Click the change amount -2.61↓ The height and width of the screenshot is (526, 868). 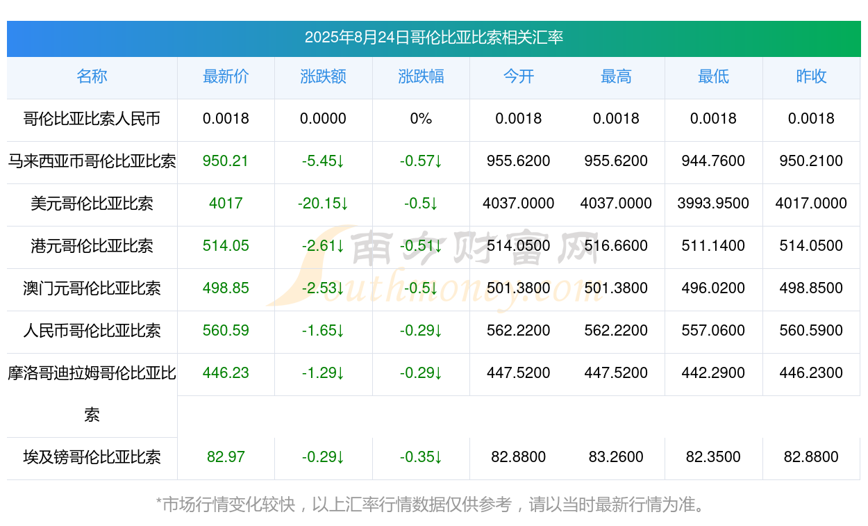click(323, 246)
